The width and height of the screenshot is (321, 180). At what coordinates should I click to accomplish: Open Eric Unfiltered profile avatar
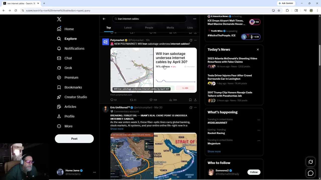[106, 109]
